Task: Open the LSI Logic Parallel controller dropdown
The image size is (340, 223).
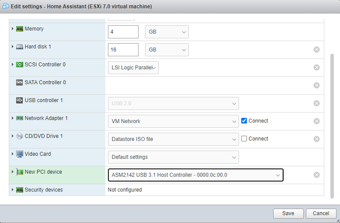Action: [133, 68]
